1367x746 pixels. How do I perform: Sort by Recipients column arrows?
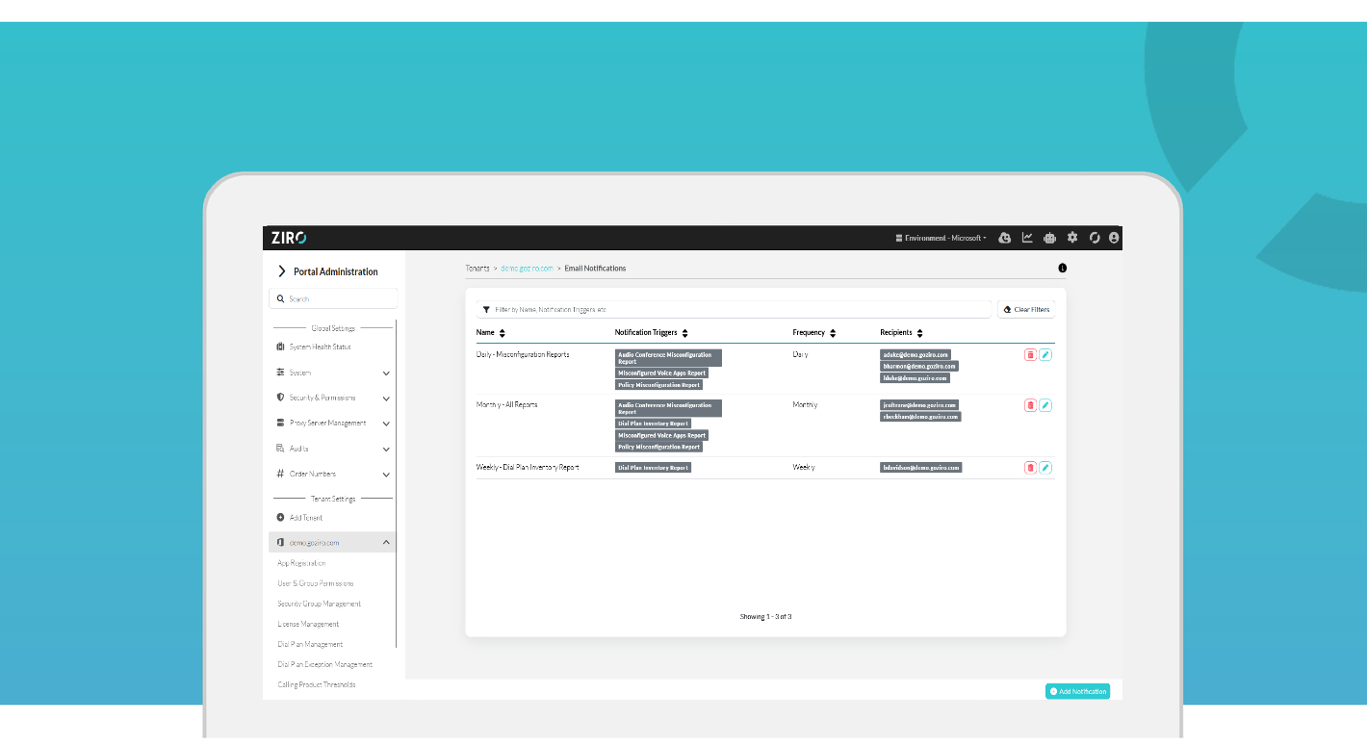coord(919,333)
